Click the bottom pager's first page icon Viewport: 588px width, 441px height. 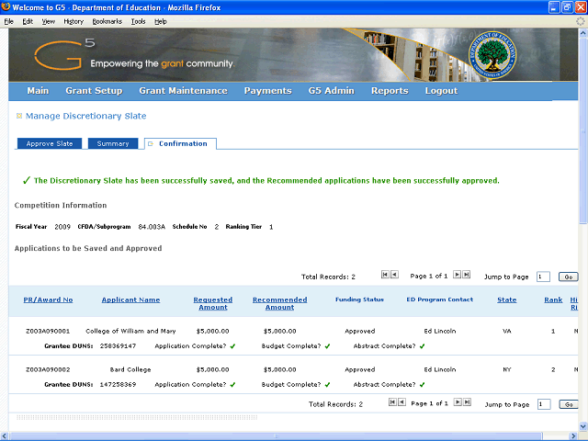coord(393,402)
